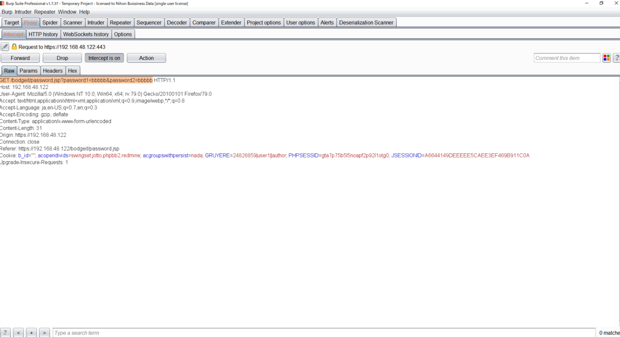The width and height of the screenshot is (620, 337).
Task: Click the Accept: text/html header line
Action: coord(92,101)
